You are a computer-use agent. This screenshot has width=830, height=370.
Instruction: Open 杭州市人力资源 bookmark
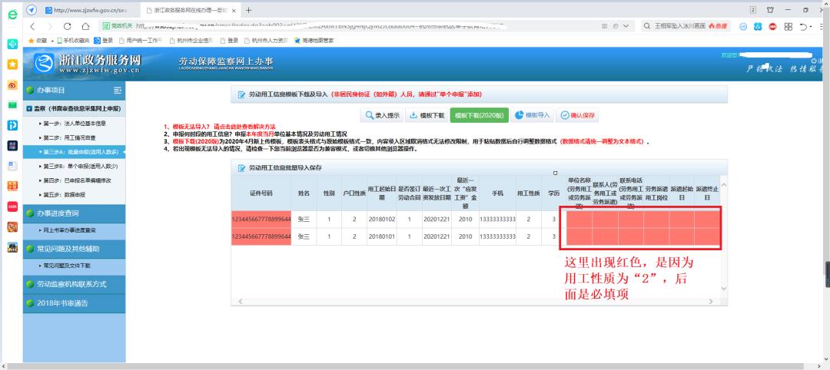tap(266, 40)
